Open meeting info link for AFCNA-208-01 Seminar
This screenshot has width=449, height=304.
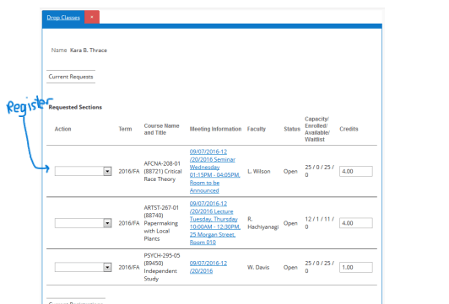214,171
